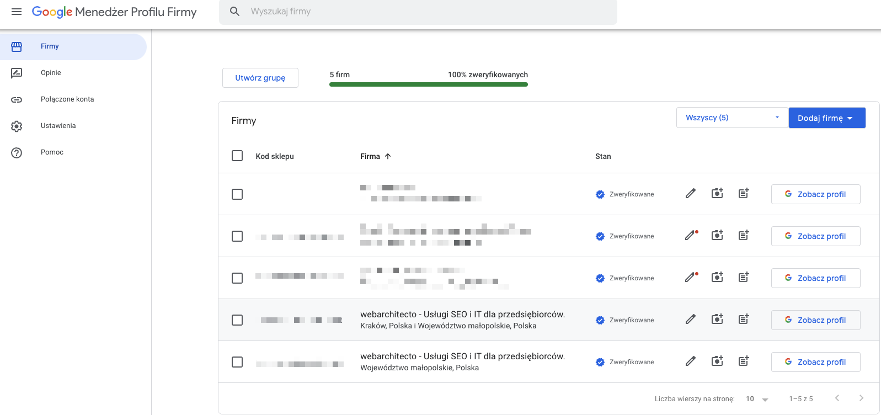Viewport: 881px width, 415px height.
Task: Open the hamburger main menu
Action: click(x=17, y=12)
